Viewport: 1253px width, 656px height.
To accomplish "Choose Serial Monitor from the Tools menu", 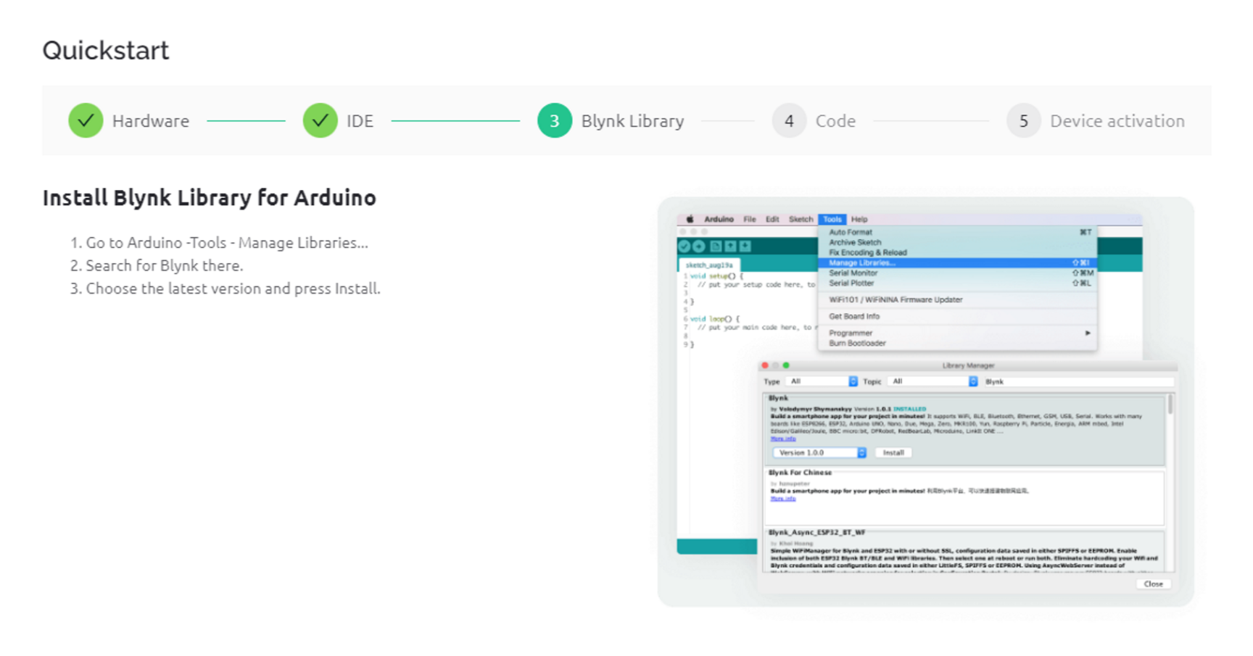I will pos(957,273).
